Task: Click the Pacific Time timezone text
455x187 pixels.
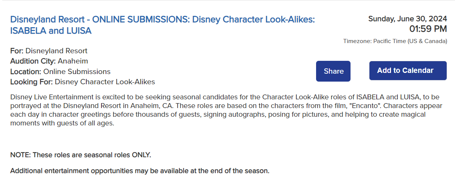Action: coord(395,41)
